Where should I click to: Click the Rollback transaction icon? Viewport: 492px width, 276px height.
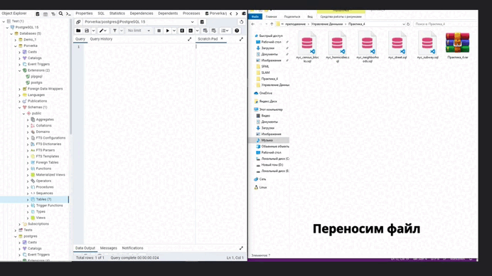(x=214, y=31)
